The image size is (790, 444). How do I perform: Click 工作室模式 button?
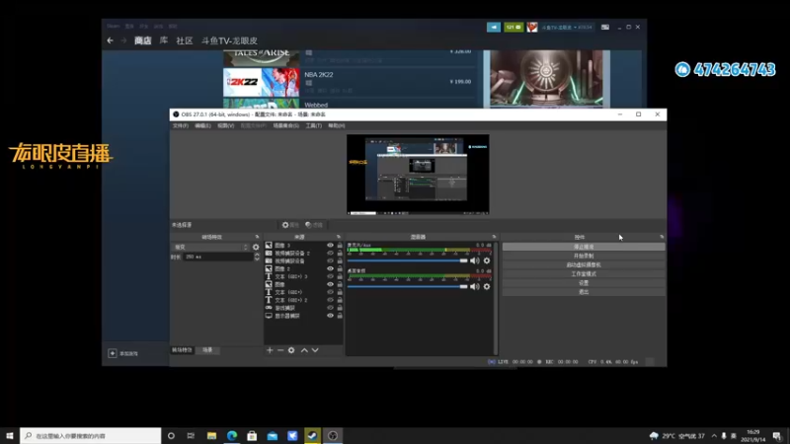(x=584, y=274)
